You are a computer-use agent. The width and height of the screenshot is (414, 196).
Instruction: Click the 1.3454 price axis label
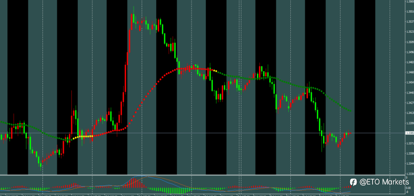pos(410,83)
